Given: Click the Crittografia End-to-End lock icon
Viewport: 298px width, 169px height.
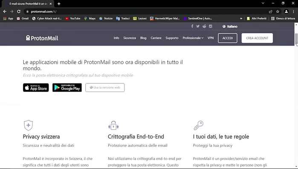Looking at the screenshot, I should click(113, 126).
